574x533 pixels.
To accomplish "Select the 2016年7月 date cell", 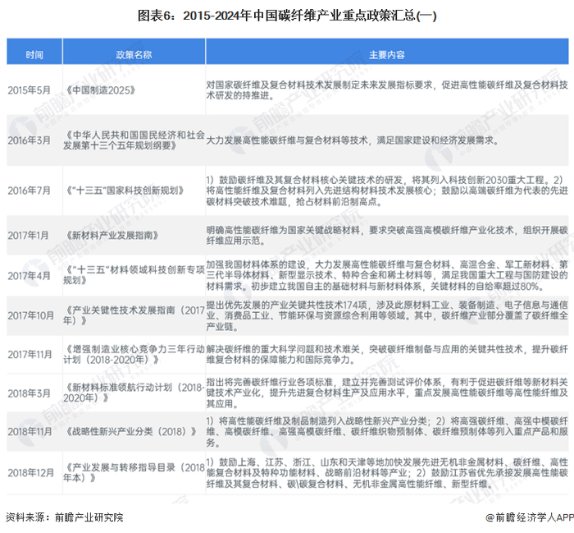I will [29, 191].
